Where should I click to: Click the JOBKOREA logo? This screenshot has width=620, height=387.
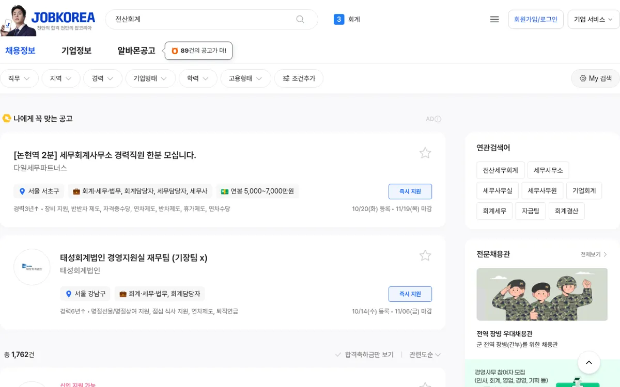[63, 17]
